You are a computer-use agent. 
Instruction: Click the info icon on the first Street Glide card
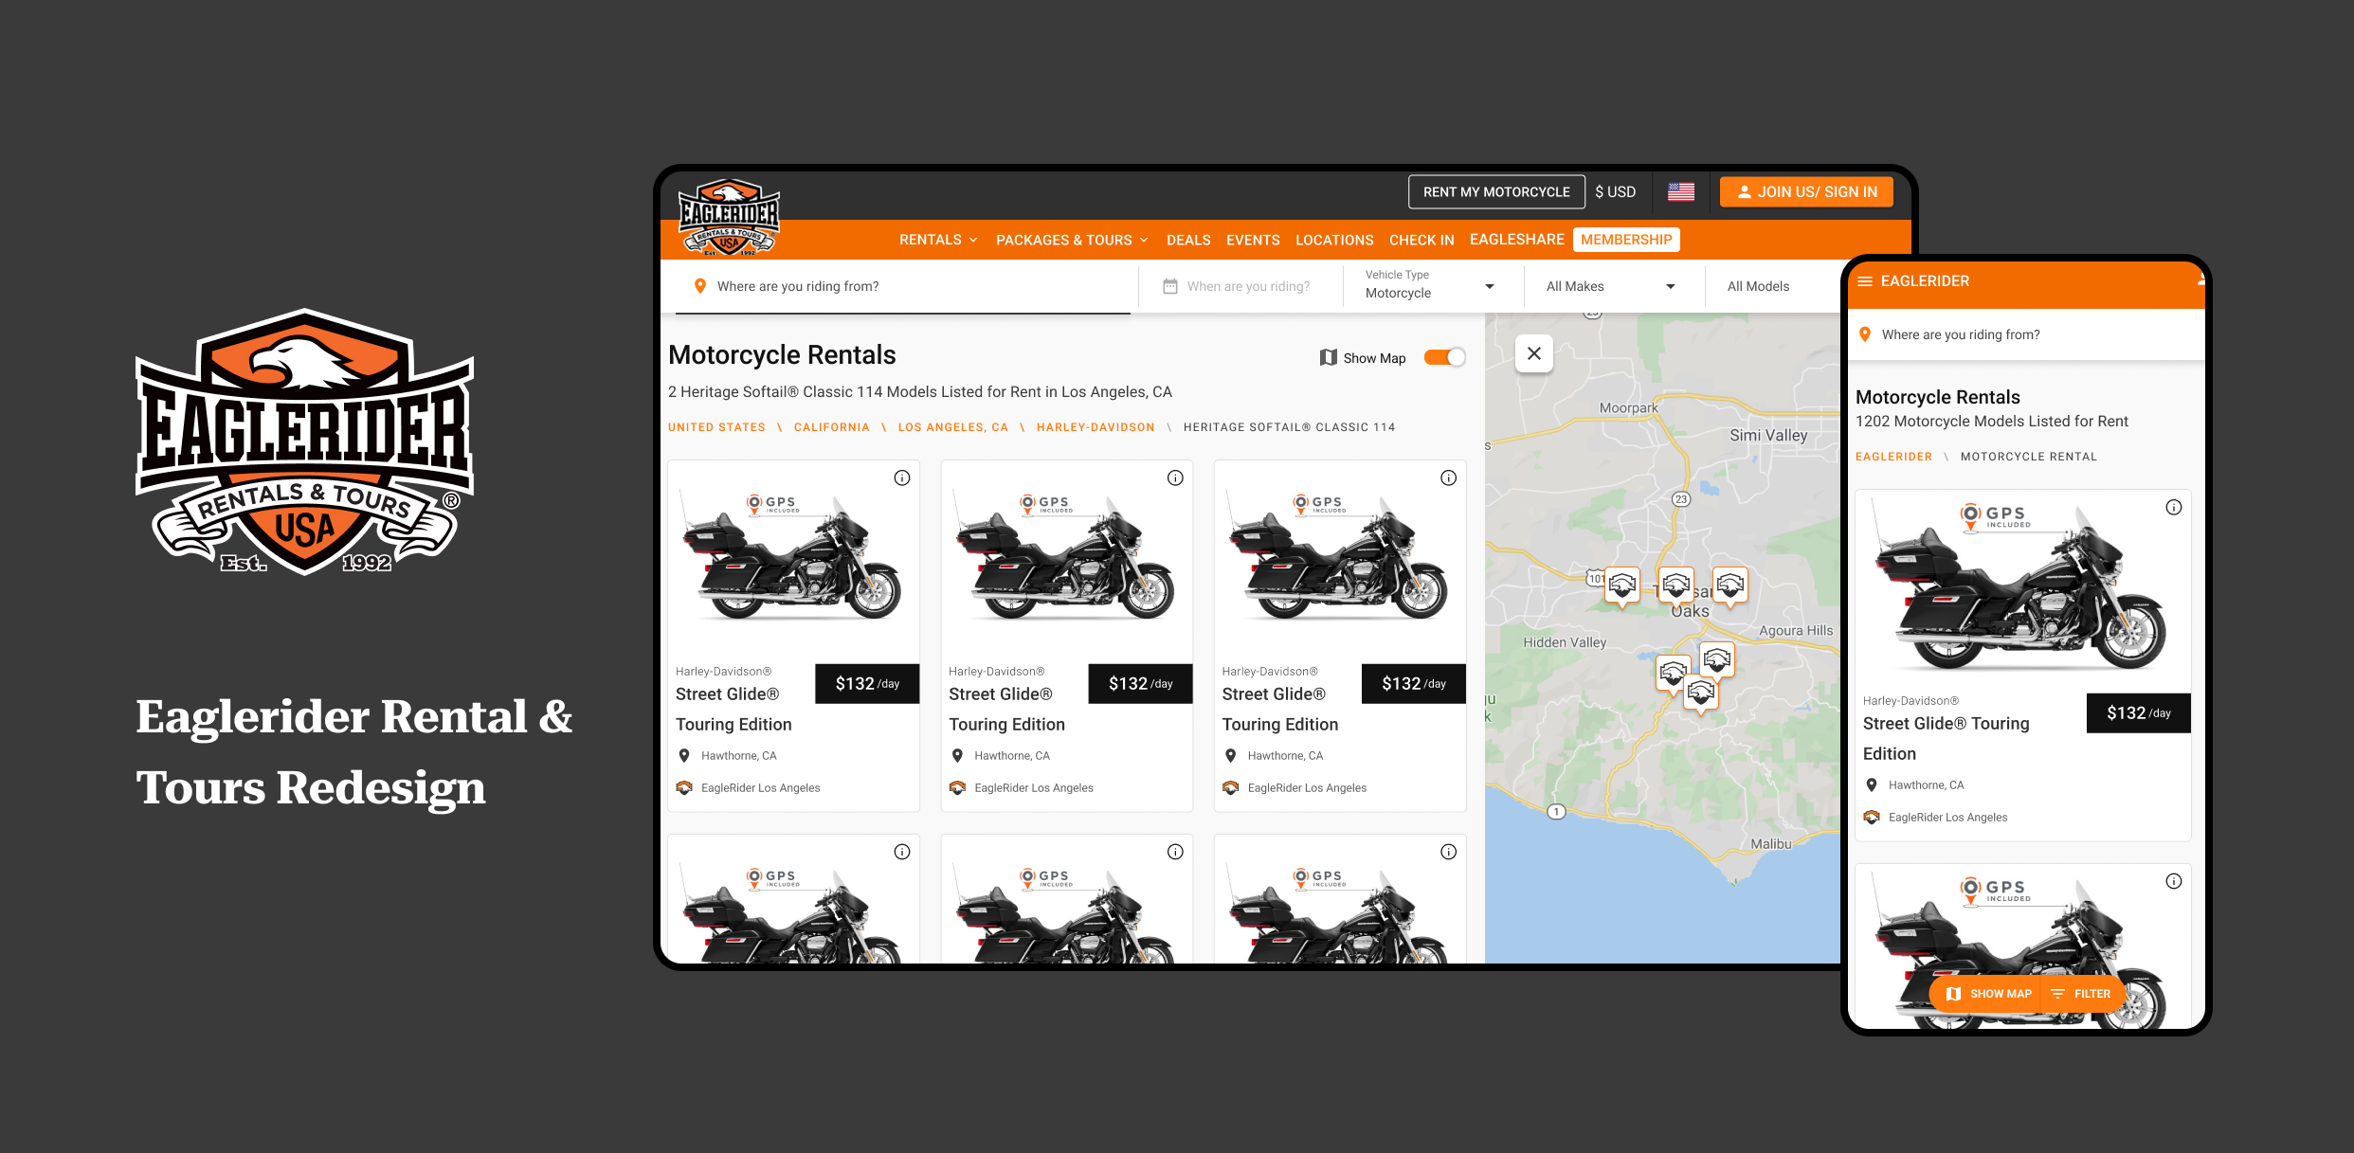[901, 477]
